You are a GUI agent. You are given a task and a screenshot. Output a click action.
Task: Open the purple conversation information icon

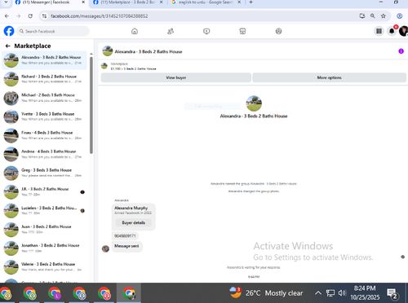click(401, 51)
